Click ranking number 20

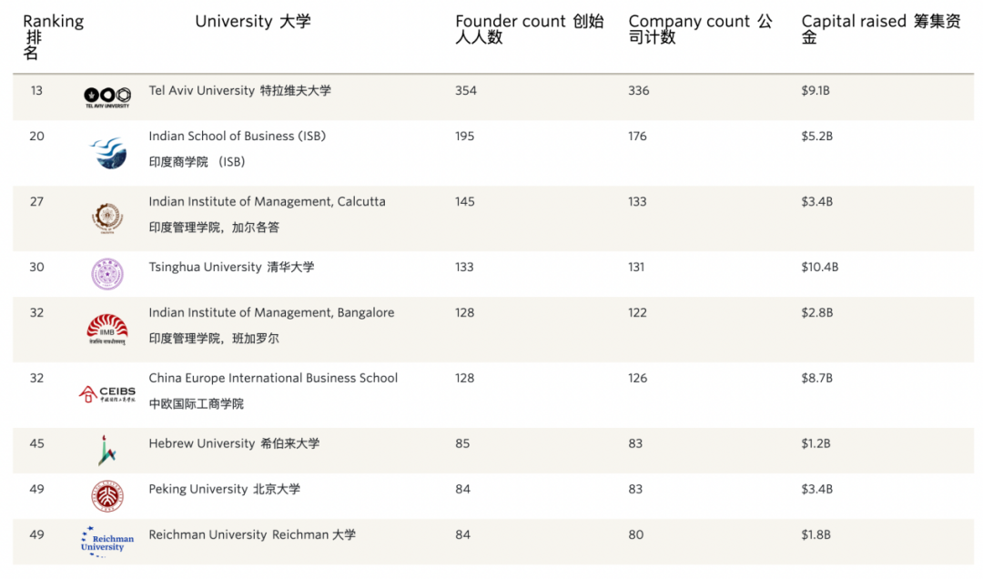click(x=36, y=137)
